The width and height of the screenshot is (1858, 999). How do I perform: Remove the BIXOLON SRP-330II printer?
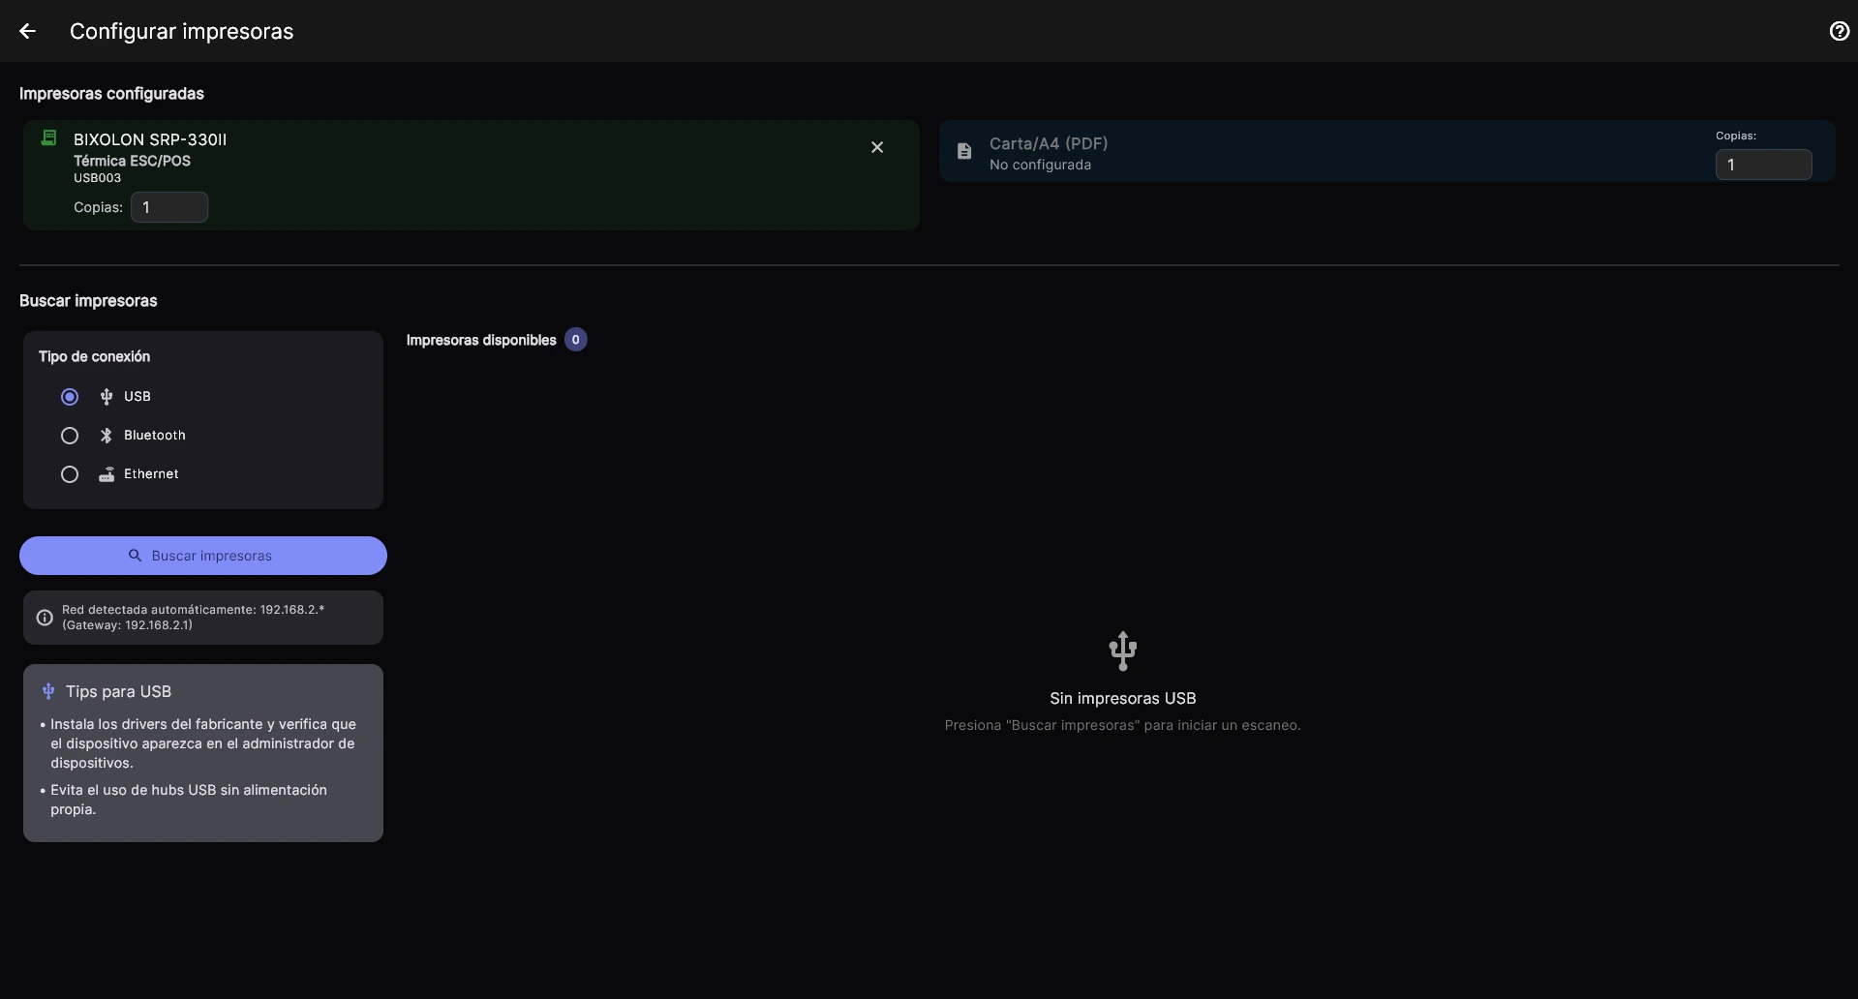coord(877,147)
